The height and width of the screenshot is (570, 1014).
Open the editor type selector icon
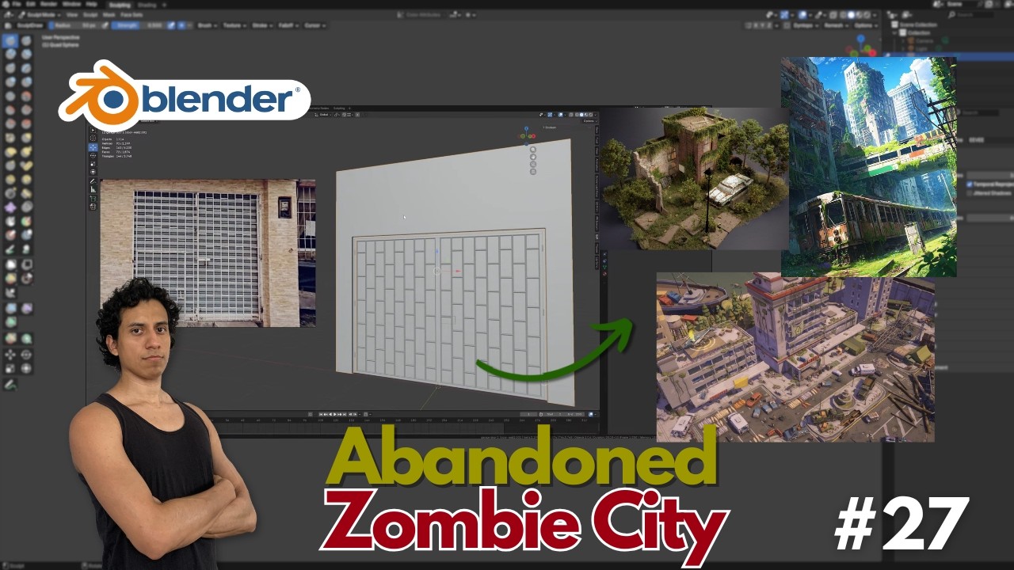pos(9,15)
